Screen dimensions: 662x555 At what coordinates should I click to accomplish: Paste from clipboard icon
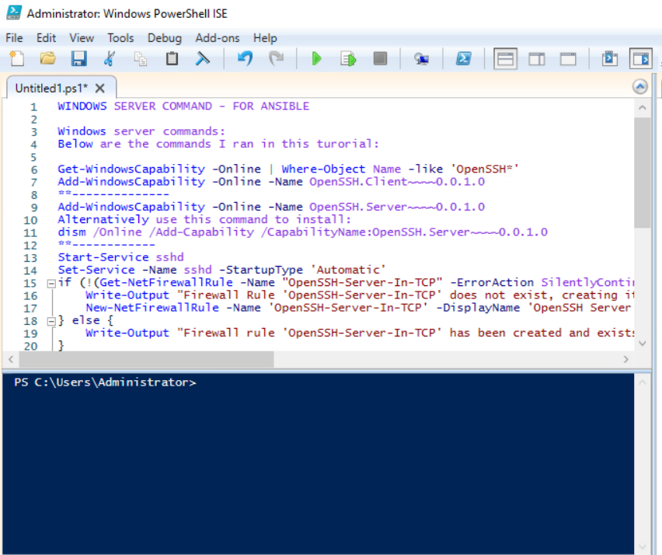click(172, 58)
